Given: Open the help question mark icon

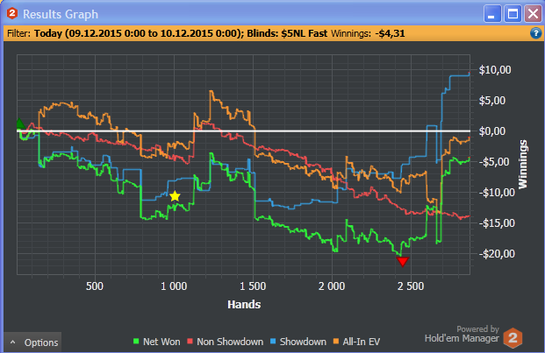Looking at the screenshot, I should click(535, 33).
